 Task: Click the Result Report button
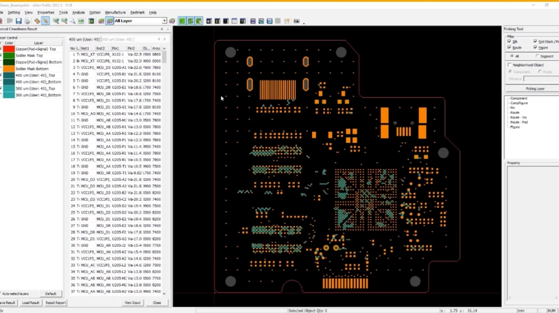(x=55, y=303)
